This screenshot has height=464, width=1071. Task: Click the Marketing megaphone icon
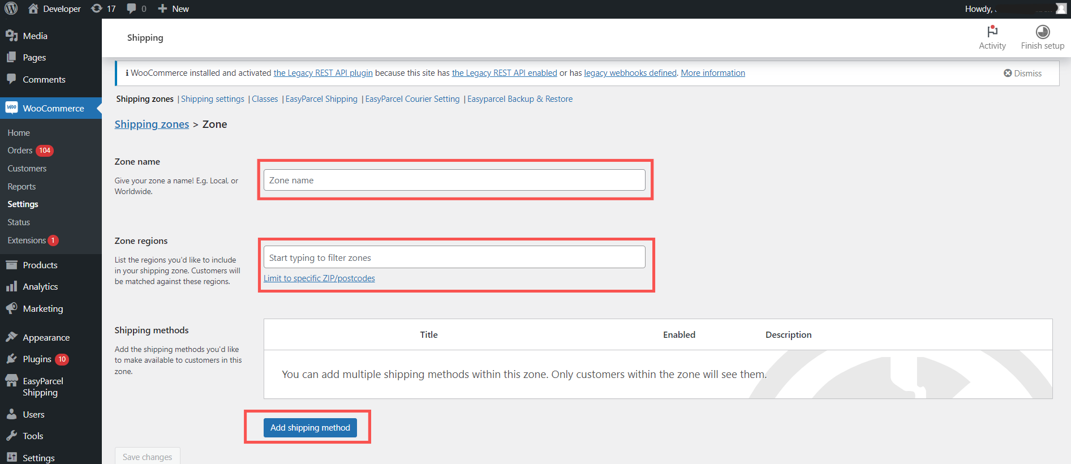(11, 308)
